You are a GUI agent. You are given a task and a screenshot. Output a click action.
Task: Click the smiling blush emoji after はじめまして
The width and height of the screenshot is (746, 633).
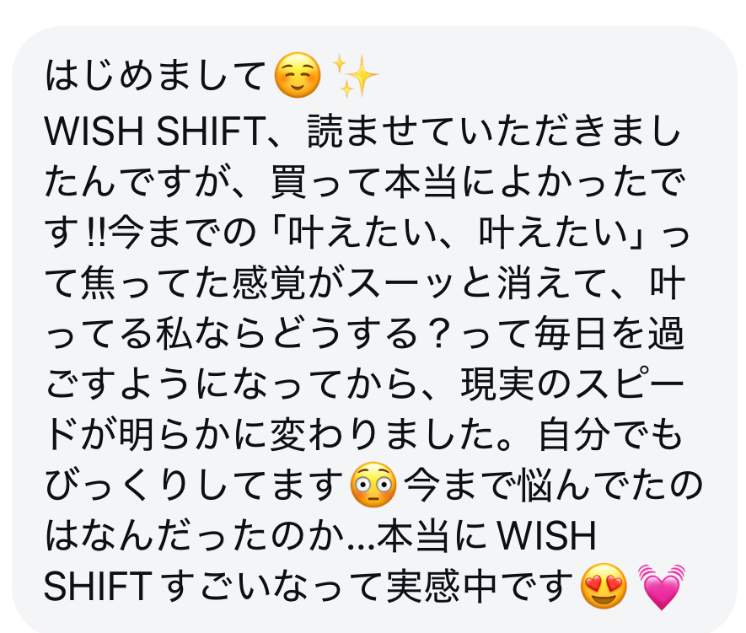298,75
